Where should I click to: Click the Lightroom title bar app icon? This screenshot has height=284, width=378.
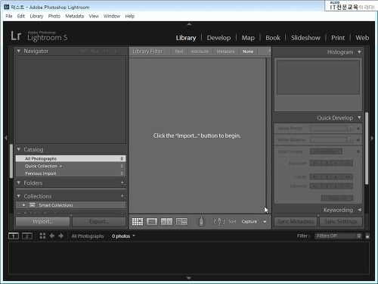7,7
